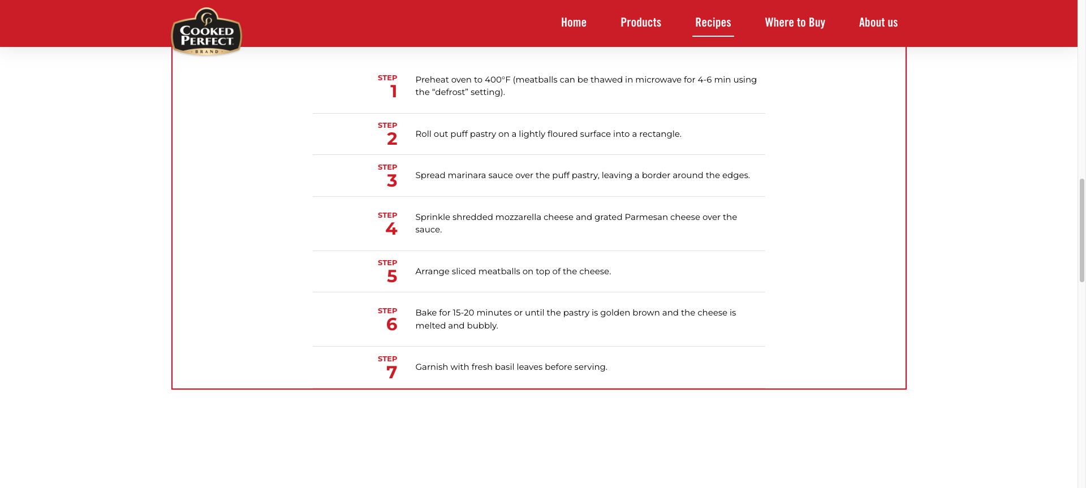Click the garnish with basil instruction

[x=511, y=367]
